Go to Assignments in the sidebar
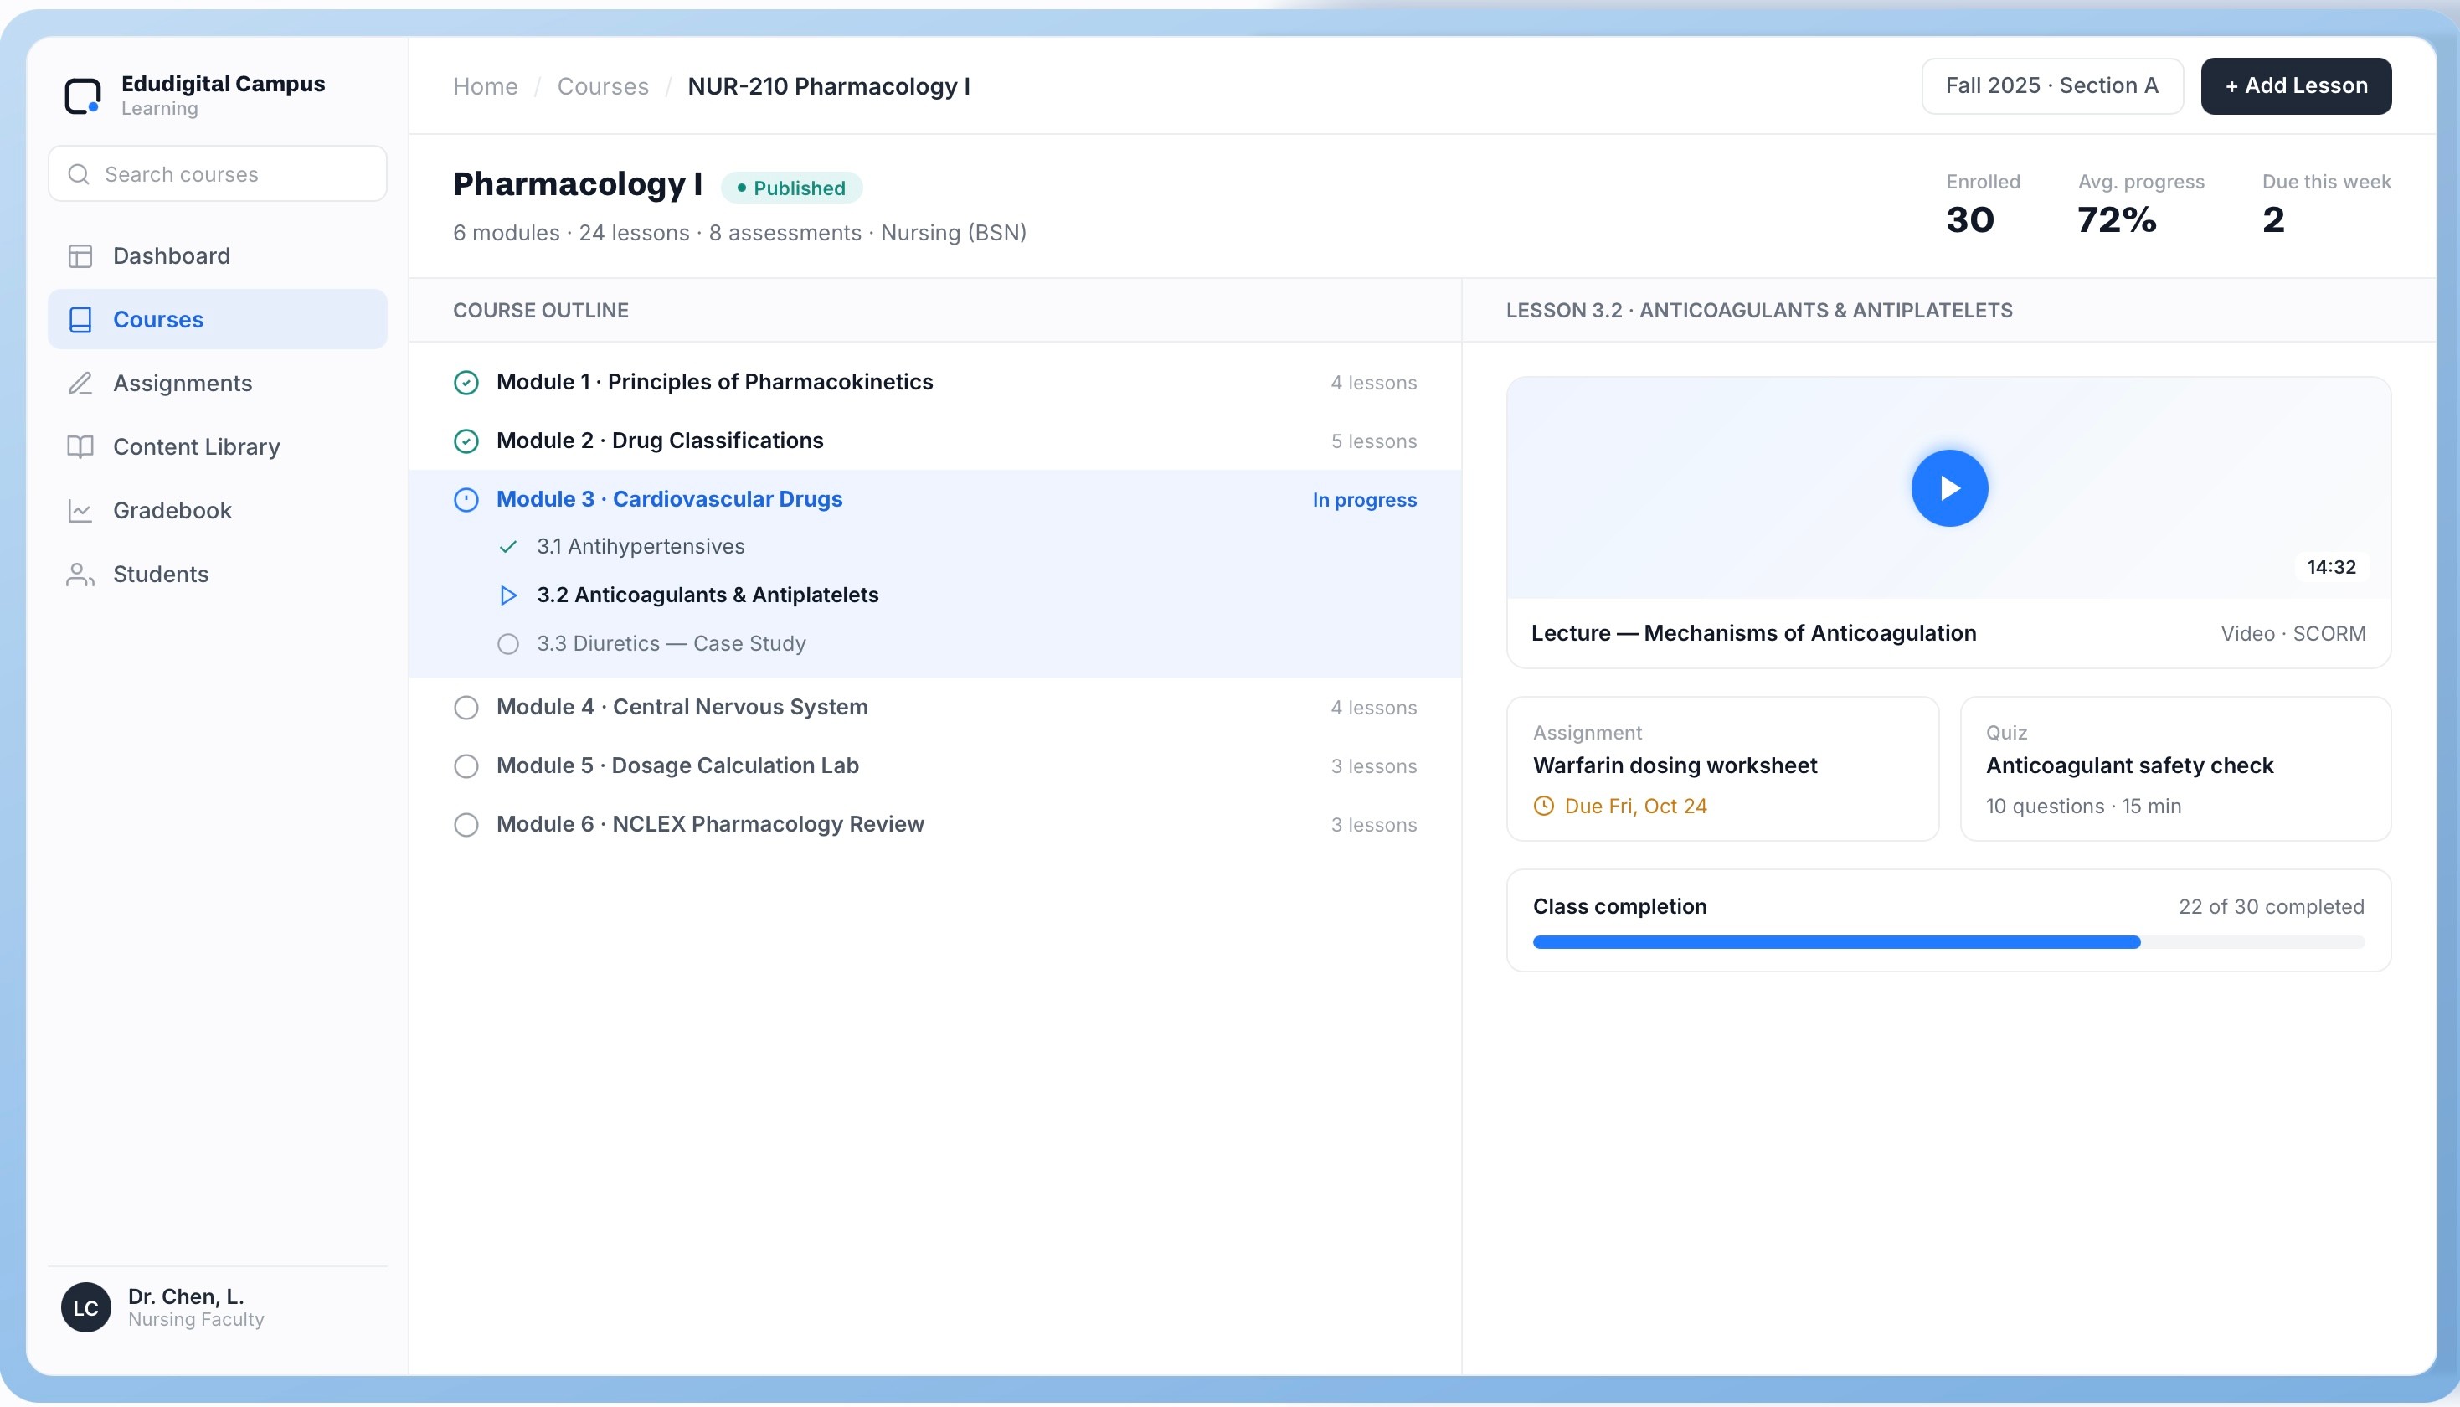 tap(218, 384)
